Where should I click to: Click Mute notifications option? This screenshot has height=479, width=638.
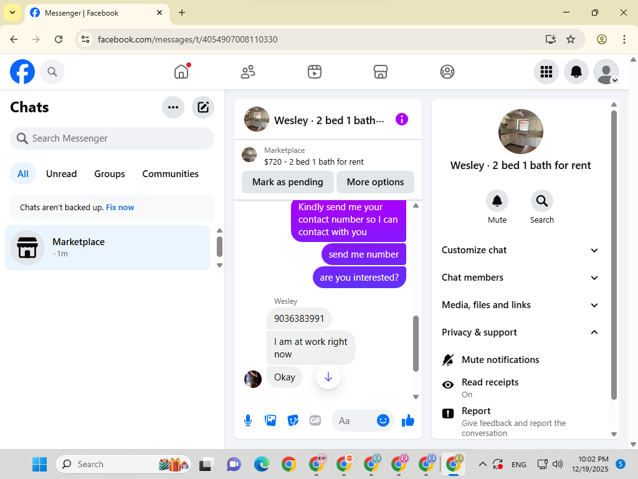tap(520, 360)
